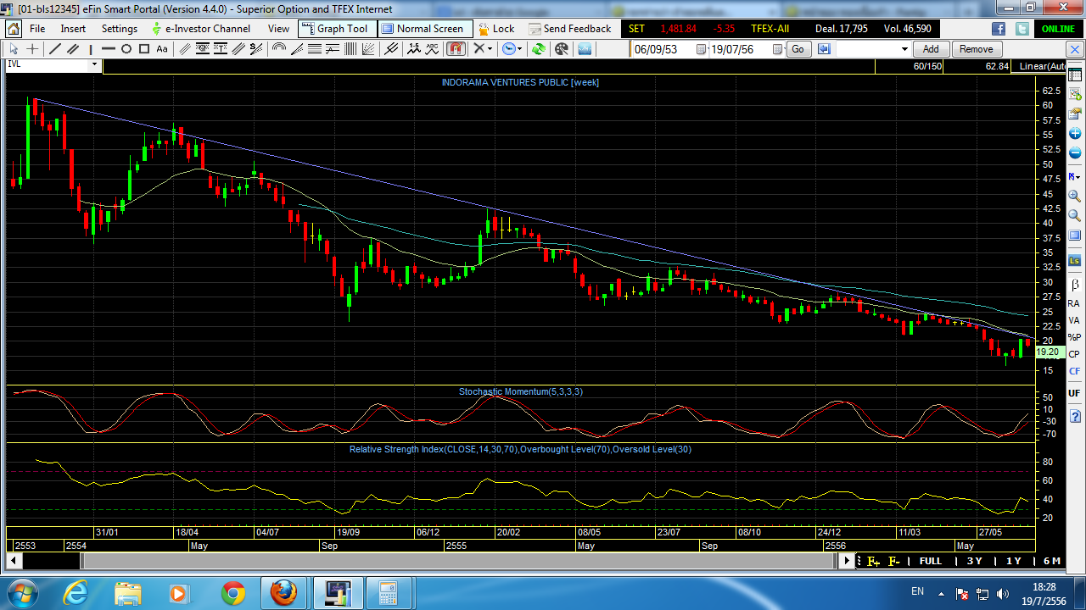
Task: Open Google Chrome from the taskbar
Action: pyautogui.click(x=232, y=592)
